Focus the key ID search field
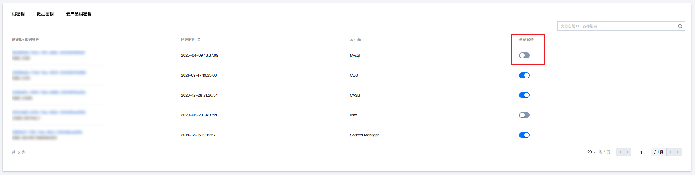 tap(617, 26)
